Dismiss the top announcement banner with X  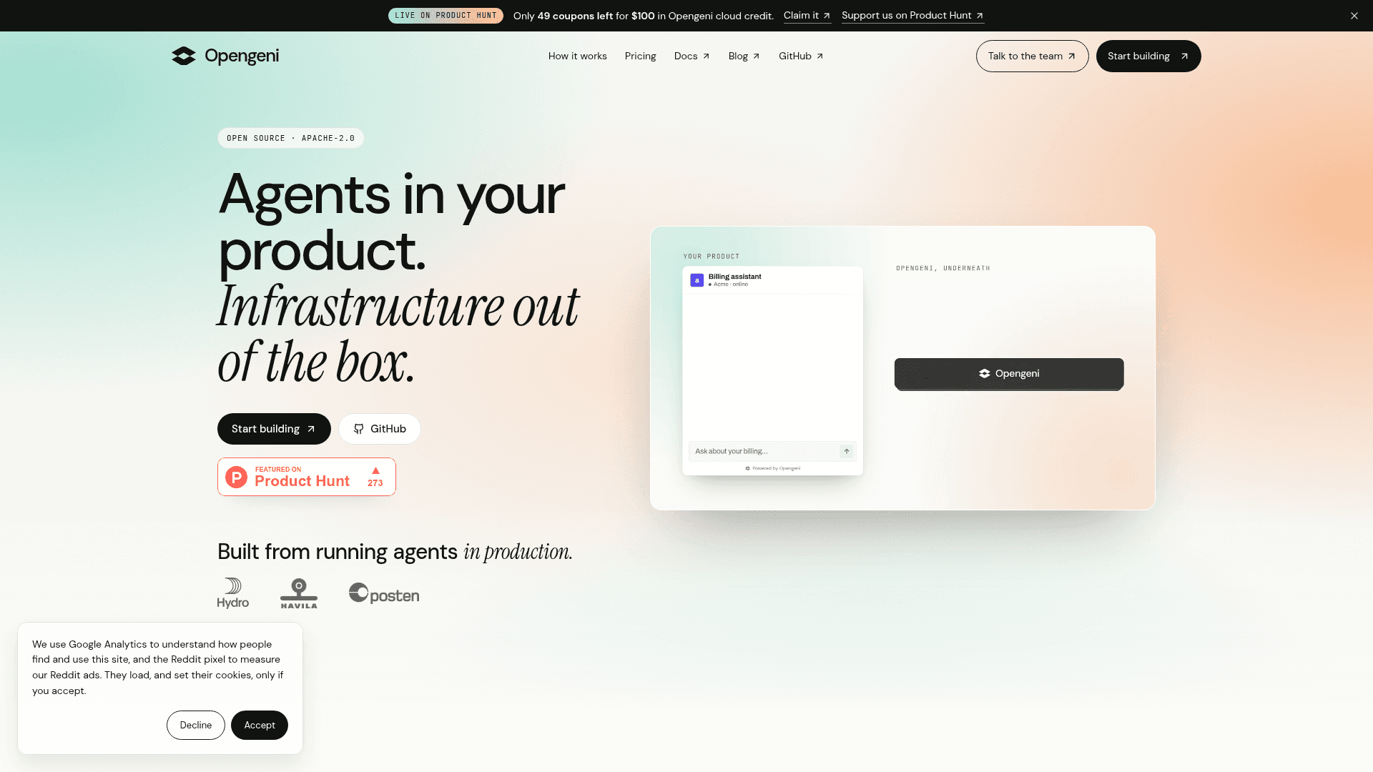(1354, 16)
